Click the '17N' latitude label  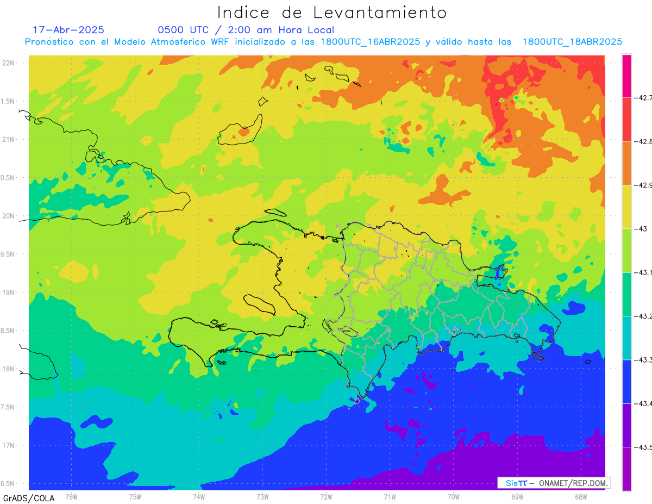[9, 445]
